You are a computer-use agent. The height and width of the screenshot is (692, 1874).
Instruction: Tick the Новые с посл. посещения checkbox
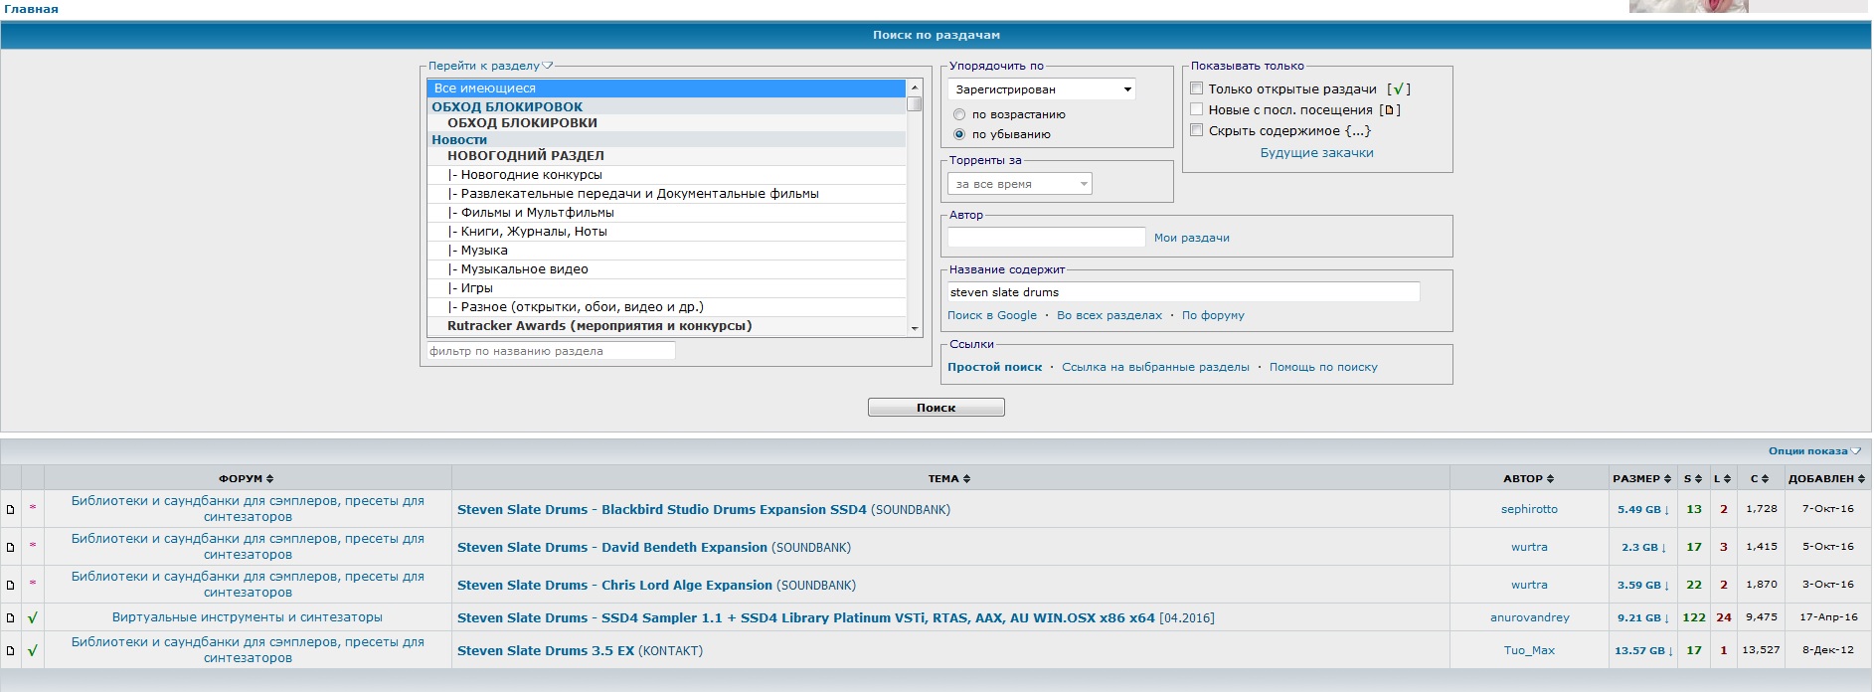[x=1197, y=109]
